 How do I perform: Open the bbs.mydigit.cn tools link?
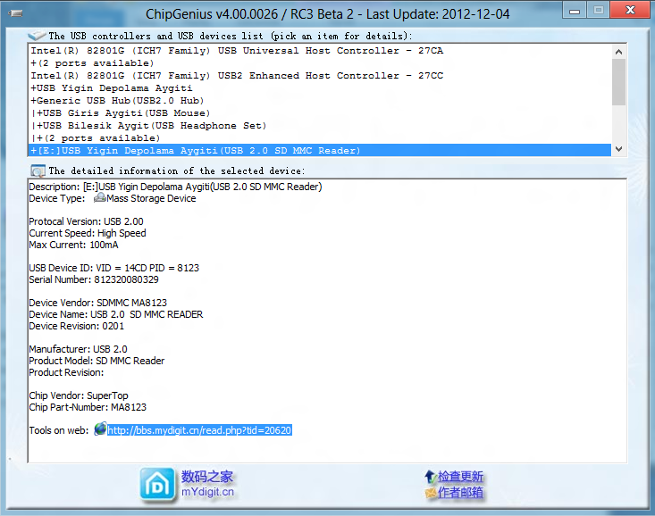coord(199,430)
